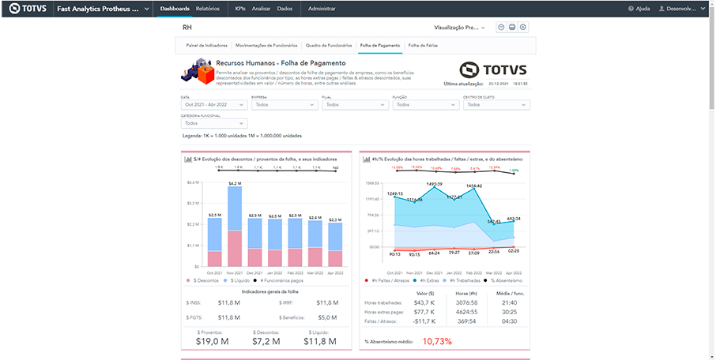This screenshot has width=716, height=360.
Task: Click the Apr 2022 stacked bar
Action: click(335, 245)
